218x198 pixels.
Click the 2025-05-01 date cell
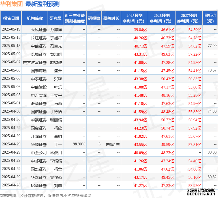tap(11, 103)
